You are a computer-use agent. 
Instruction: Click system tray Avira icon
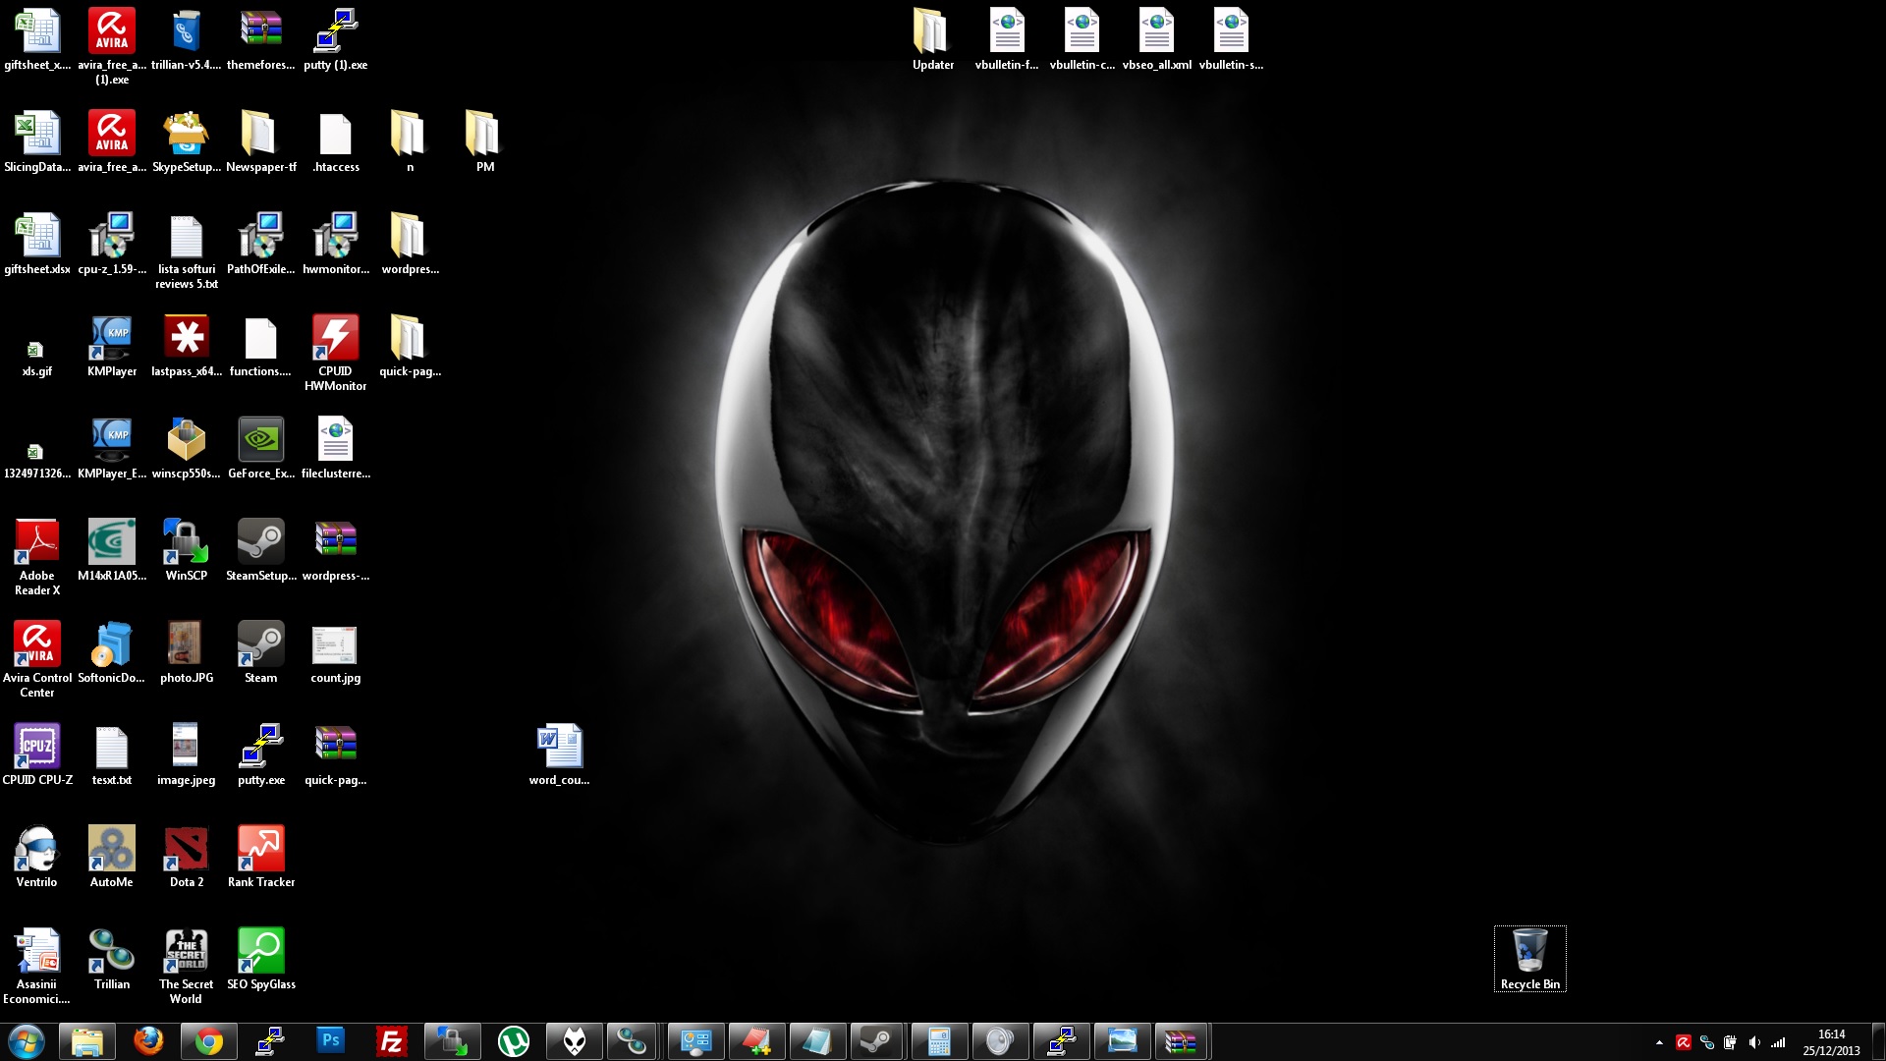click(1682, 1040)
